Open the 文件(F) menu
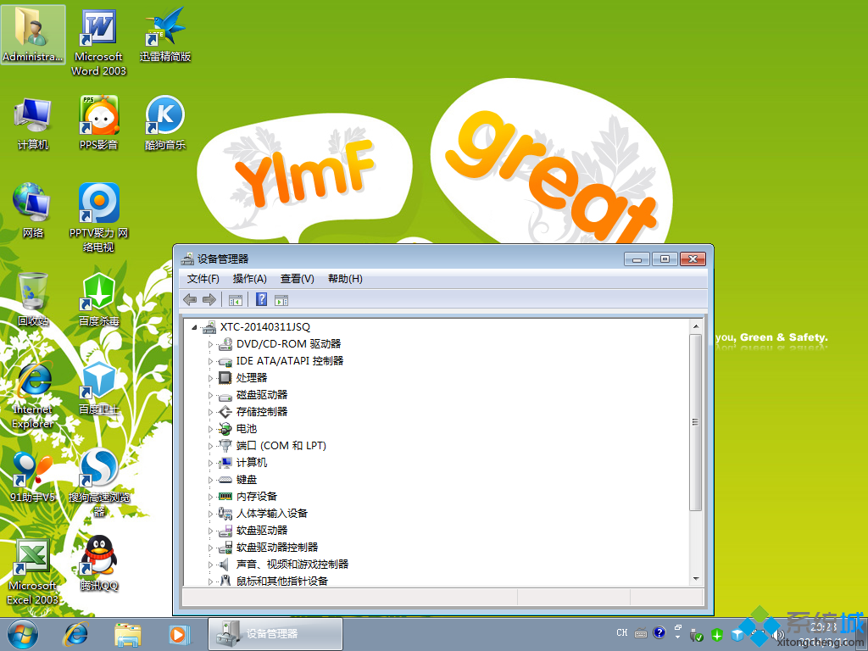 (x=203, y=279)
